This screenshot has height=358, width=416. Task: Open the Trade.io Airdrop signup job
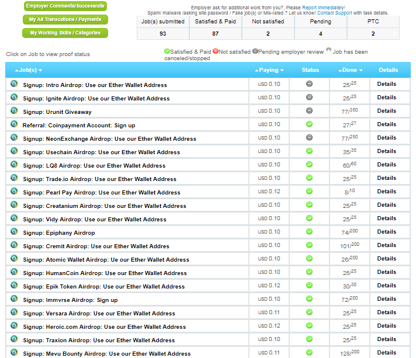[x=100, y=179]
